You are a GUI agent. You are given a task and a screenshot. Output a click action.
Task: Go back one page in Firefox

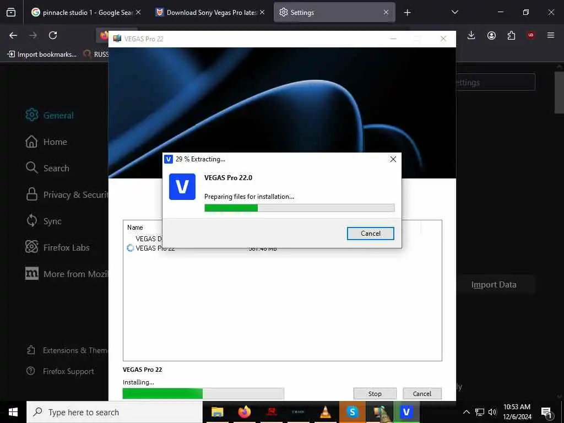pos(13,35)
